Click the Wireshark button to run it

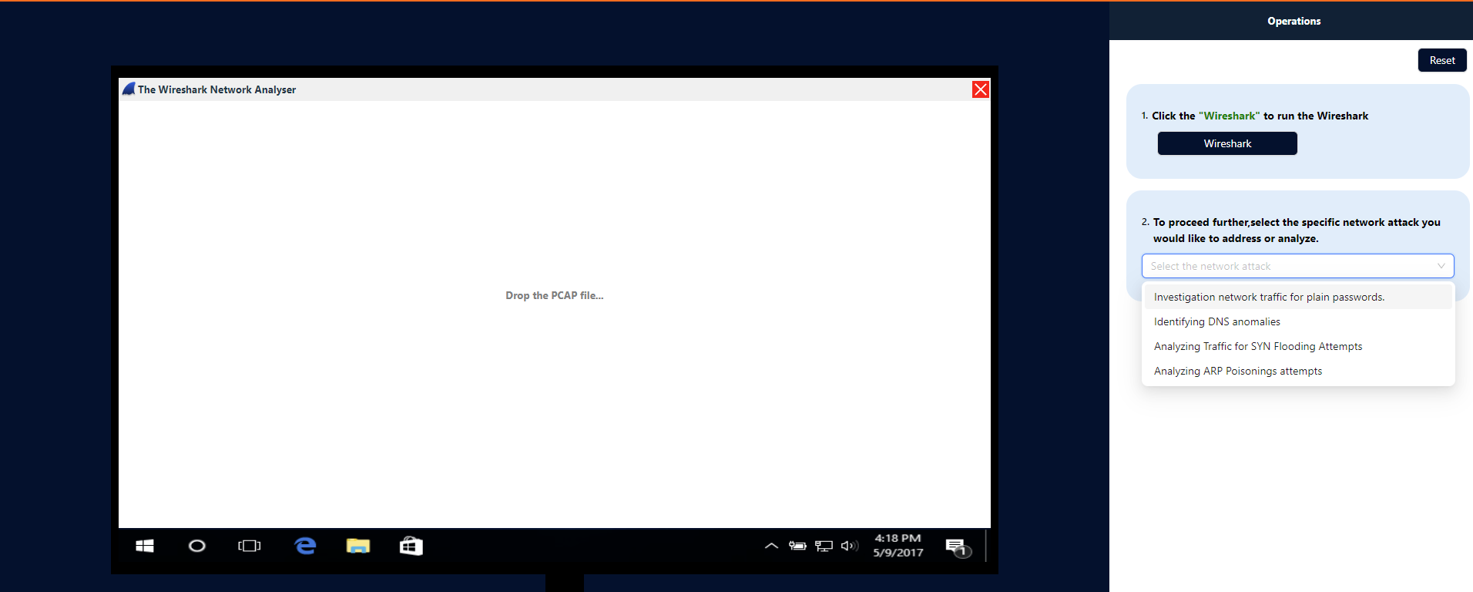tap(1226, 143)
